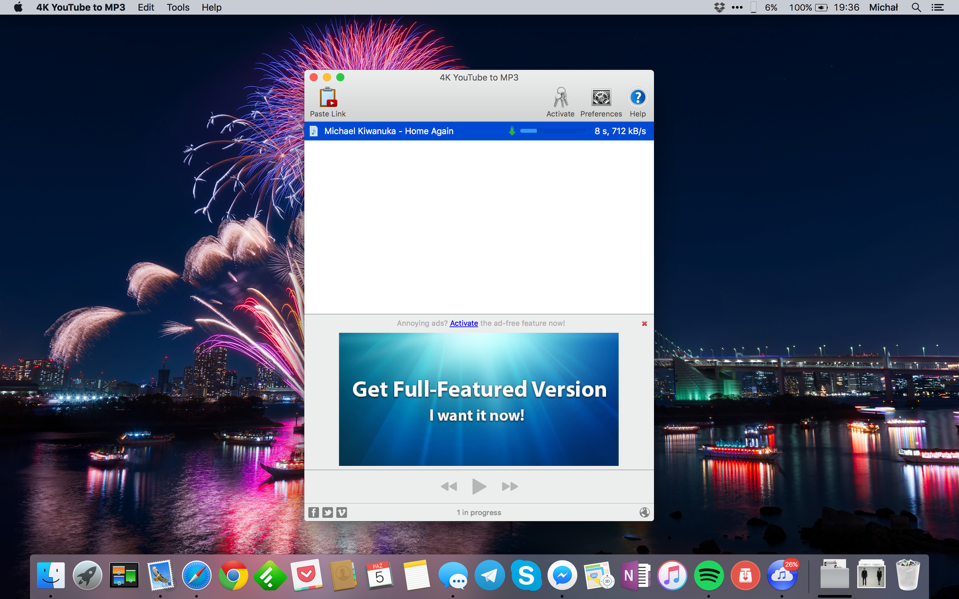Click the fast-forward playback button
The width and height of the screenshot is (959, 599).
point(510,486)
